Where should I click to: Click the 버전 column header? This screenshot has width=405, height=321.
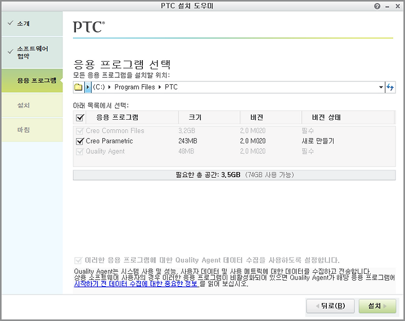tap(271, 117)
